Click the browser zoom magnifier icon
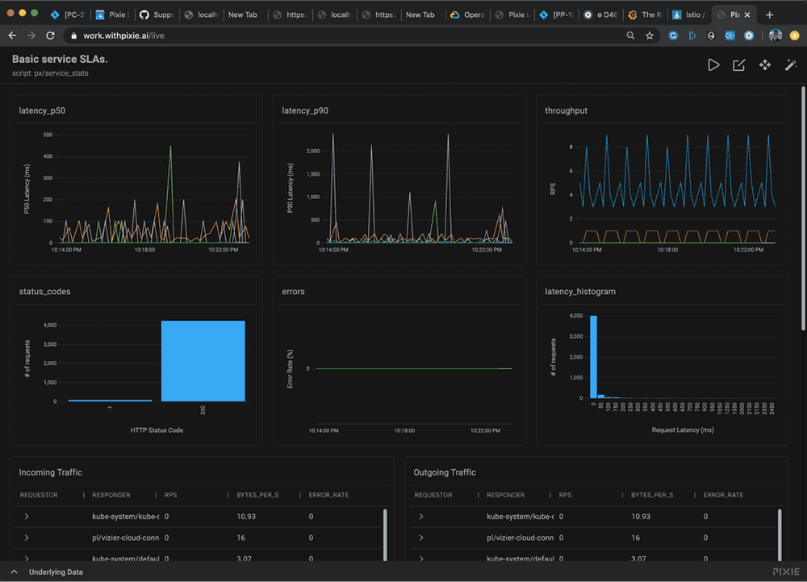Screen dimensions: 807x582 coord(630,35)
